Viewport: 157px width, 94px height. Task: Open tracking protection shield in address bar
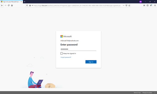(x=27, y=5)
